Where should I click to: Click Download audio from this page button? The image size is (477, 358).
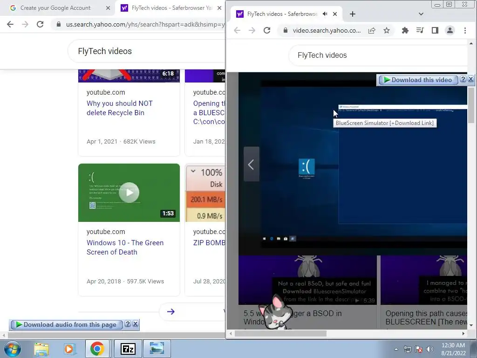pos(66,325)
